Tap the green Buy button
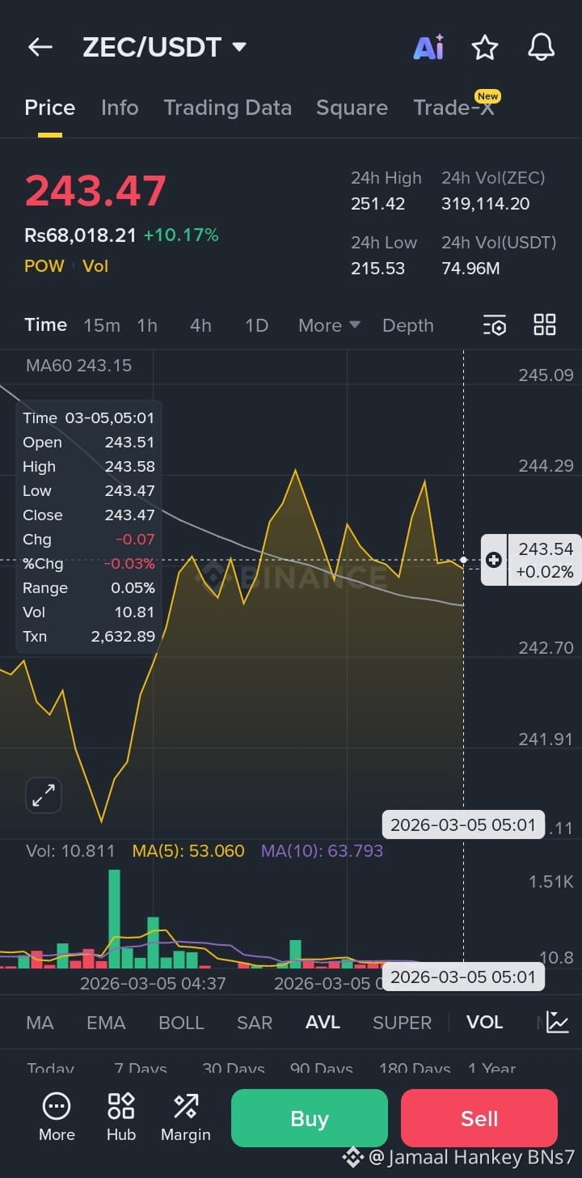The image size is (582, 1178). tap(310, 1118)
